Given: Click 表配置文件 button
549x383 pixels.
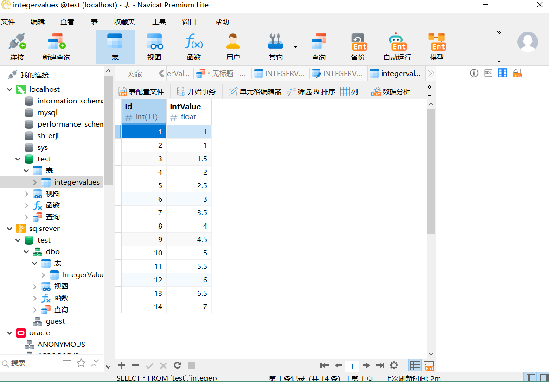Looking at the screenshot, I should point(141,92).
